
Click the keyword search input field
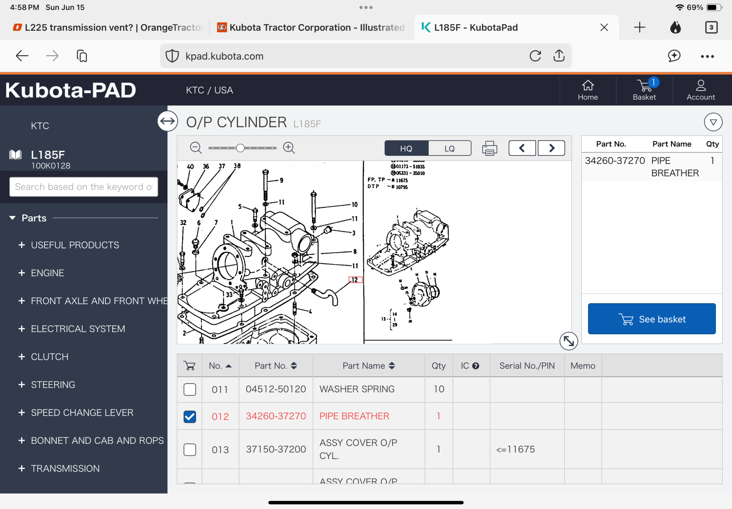click(84, 187)
